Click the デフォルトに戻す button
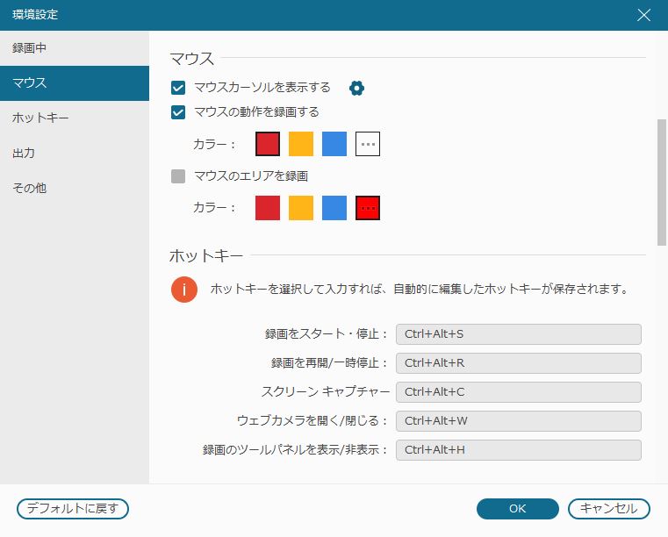This screenshot has height=537, width=668. click(73, 508)
